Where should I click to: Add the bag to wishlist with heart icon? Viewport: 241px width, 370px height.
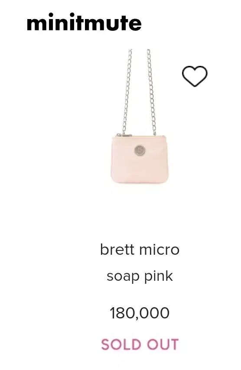(195, 76)
